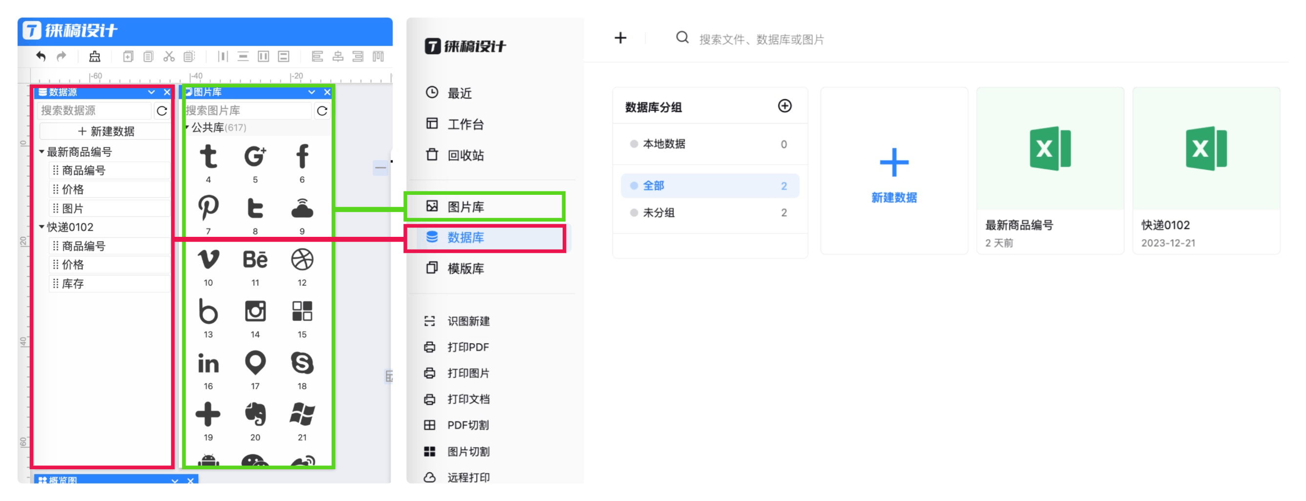Select 价格 under 最新商品编号

[110, 189]
